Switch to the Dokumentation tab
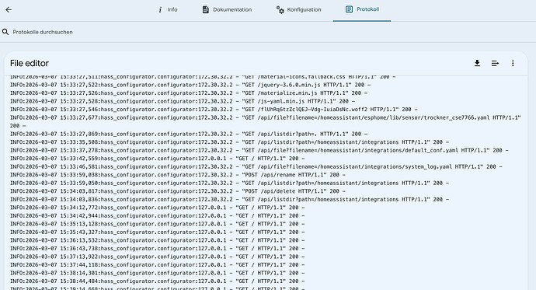Viewport: 536px width, 290px height. click(x=227, y=10)
